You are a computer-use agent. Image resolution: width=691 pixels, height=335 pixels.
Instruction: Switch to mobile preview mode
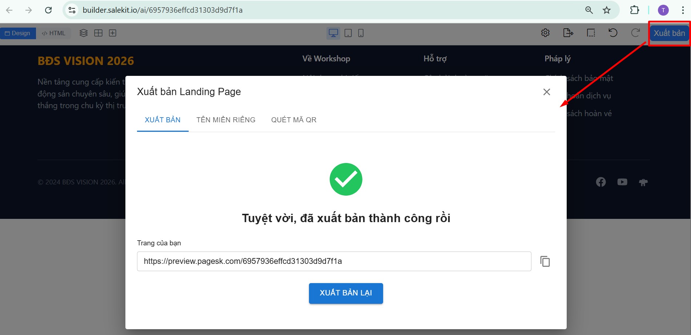point(361,33)
